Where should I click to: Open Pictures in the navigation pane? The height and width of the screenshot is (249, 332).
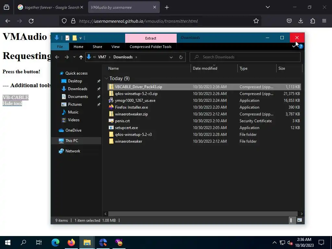tap(75, 104)
